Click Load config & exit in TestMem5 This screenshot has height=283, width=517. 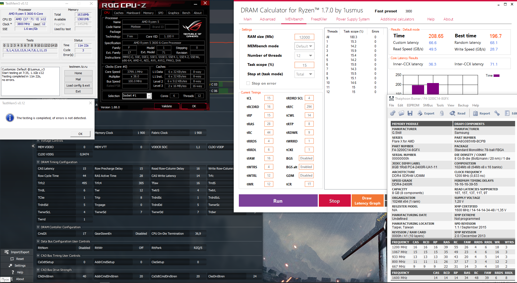point(78,85)
